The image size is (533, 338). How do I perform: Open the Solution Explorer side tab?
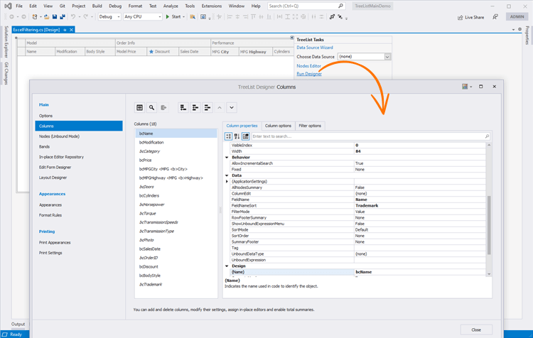6,42
